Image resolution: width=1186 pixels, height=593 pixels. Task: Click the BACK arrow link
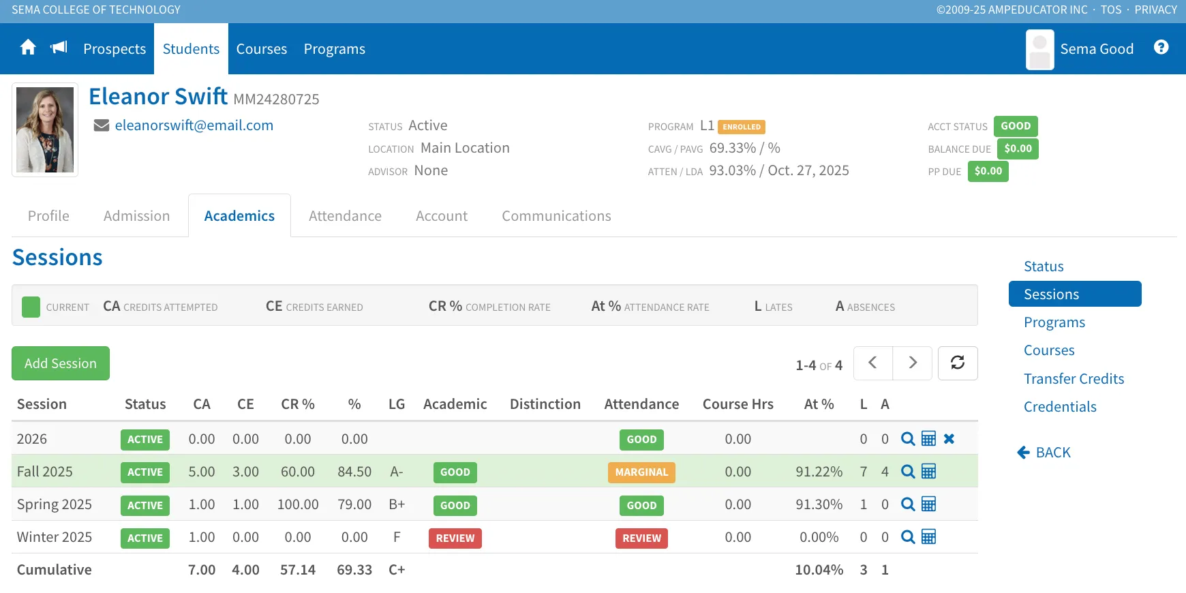click(1044, 453)
